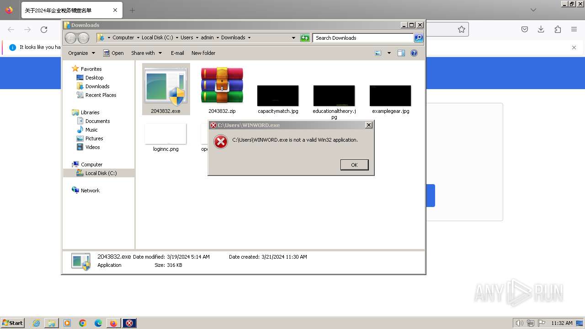Open Google Chrome from the taskbar
Screen dimensions: 585x329
83,323
